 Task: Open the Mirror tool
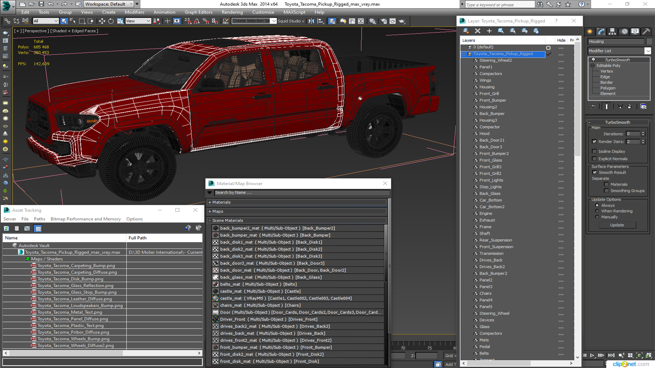tap(311, 21)
